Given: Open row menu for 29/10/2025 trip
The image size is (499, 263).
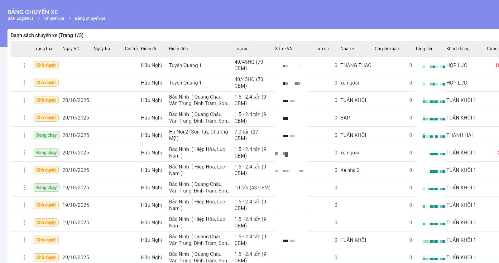Looking at the screenshot, I should 24,257.
